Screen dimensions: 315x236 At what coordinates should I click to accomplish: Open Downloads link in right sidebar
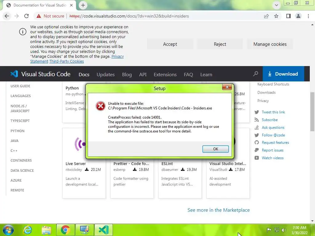[x=266, y=92]
